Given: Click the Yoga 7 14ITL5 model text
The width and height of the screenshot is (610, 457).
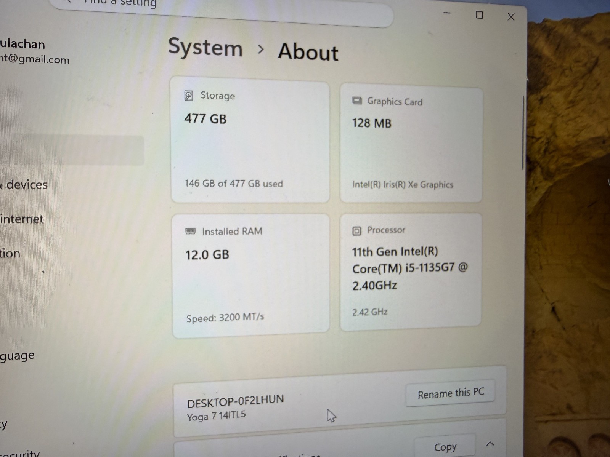Looking at the screenshot, I should (x=216, y=416).
